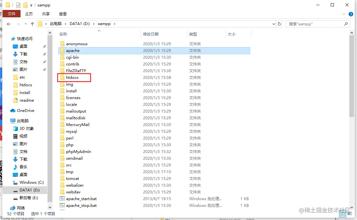This screenshot has height=220, width=357.
Task: Open the readme folder in sidebar
Action: click(26, 100)
